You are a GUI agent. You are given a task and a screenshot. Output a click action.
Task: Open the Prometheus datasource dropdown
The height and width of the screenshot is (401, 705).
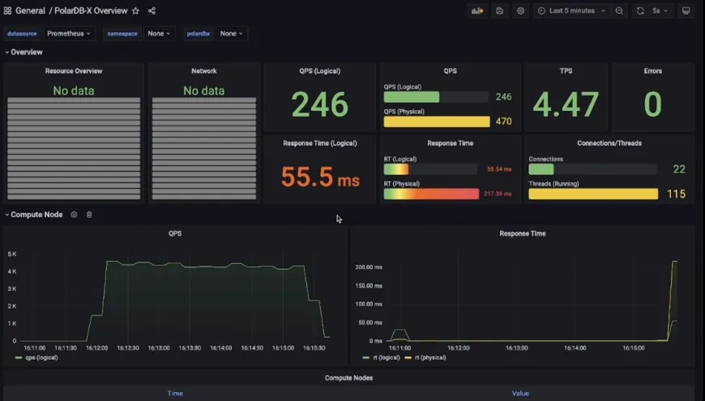69,34
